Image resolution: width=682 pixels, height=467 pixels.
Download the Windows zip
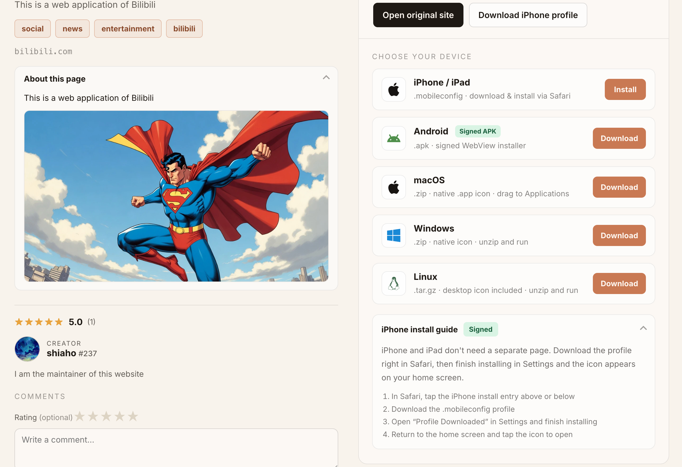click(x=619, y=235)
